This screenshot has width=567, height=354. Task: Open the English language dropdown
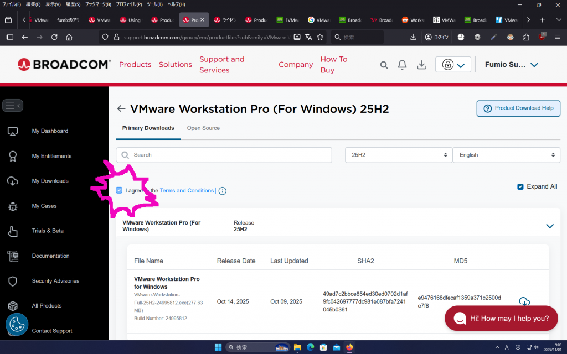coord(506,155)
